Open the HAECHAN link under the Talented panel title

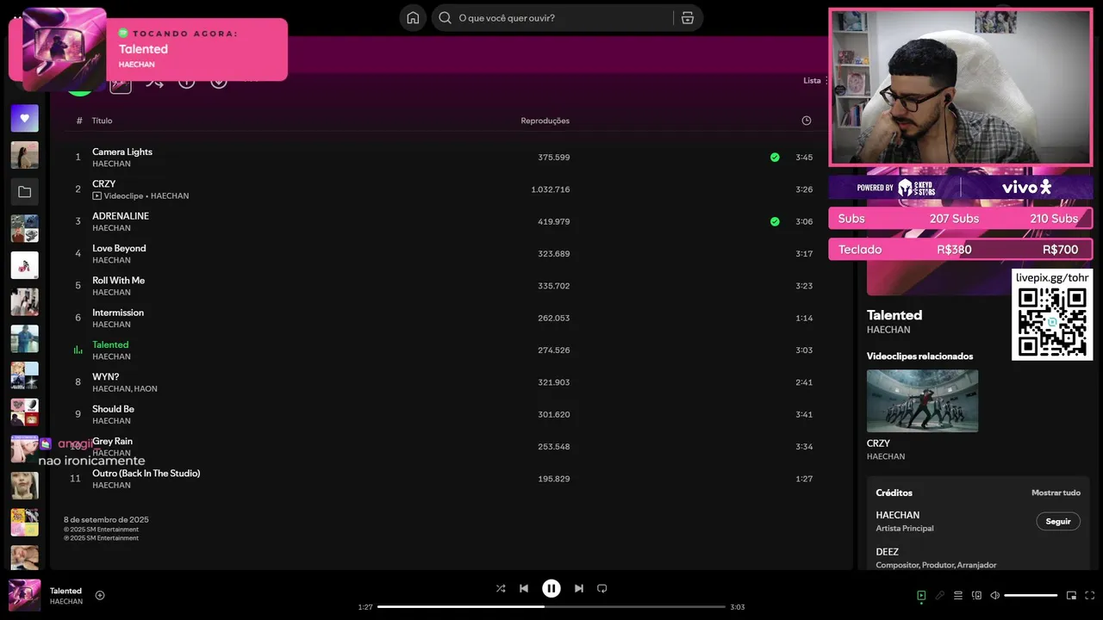(x=888, y=330)
